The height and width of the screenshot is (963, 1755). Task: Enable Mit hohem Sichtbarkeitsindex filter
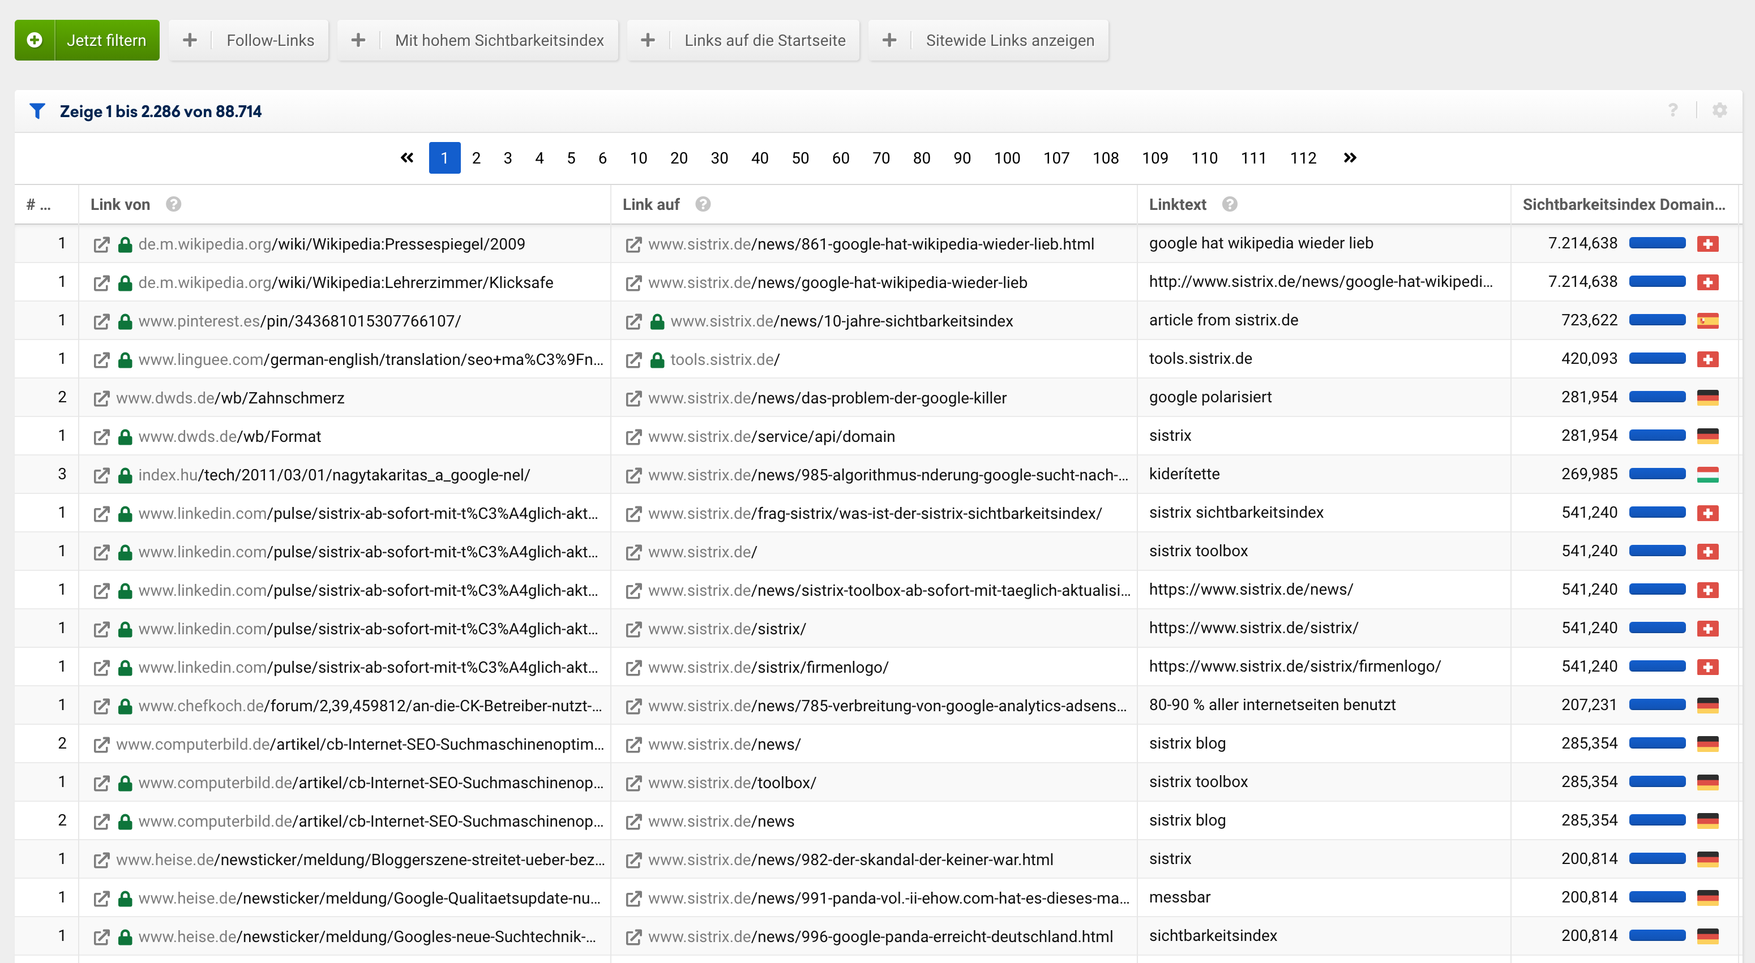(478, 40)
